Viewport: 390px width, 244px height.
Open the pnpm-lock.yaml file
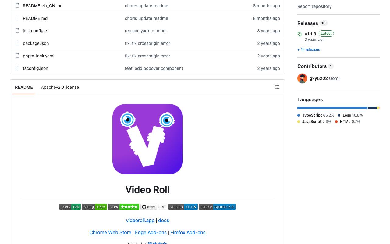(x=38, y=56)
